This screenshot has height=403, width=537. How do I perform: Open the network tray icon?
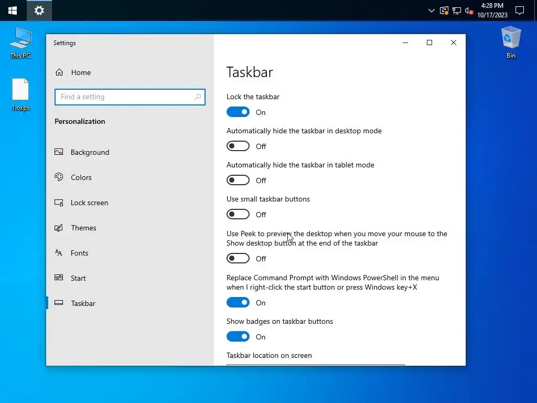[457, 10]
